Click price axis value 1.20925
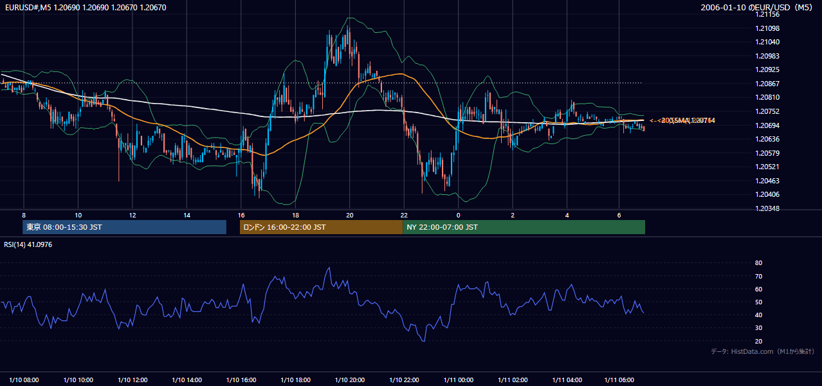Image resolution: width=822 pixels, height=386 pixels. point(767,69)
